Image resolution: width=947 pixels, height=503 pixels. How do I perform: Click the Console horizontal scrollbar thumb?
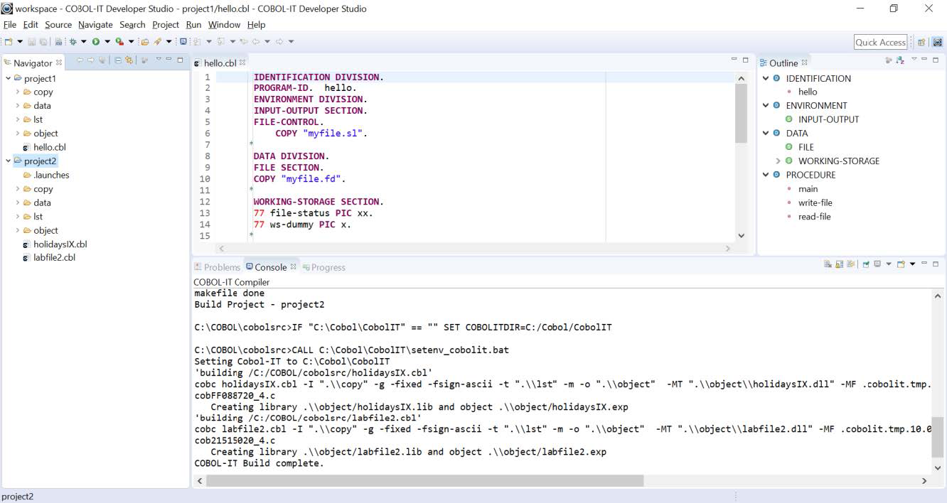click(x=425, y=481)
